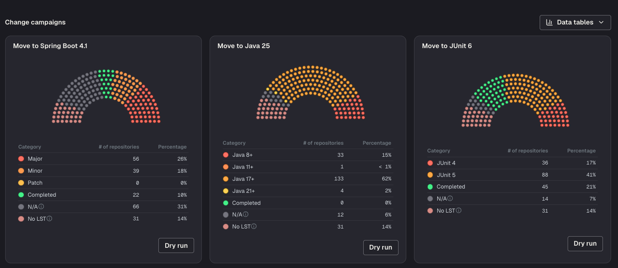The height and width of the screenshot is (268, 618).
Task: Click info icon next to No LST in Spring Boot card
Action: click(x=49, y=219)
